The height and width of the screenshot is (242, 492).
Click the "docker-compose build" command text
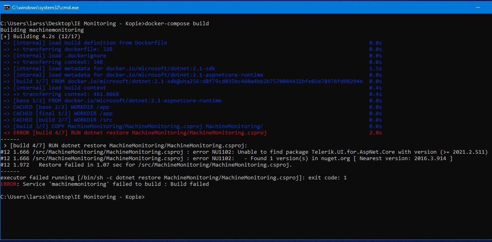[x=176, y=24]
